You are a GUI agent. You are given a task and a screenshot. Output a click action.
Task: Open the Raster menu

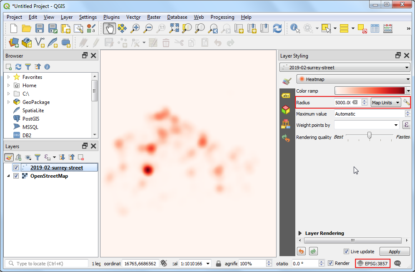pyautogui.click(x=154, y=17)
